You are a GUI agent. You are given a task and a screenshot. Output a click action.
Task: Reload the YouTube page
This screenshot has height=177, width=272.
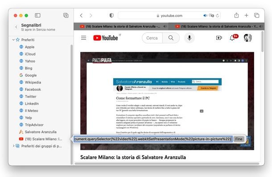pos(218,16)
